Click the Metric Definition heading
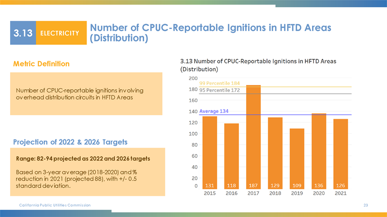Screen dimensions: 387x217 point(42,64)
